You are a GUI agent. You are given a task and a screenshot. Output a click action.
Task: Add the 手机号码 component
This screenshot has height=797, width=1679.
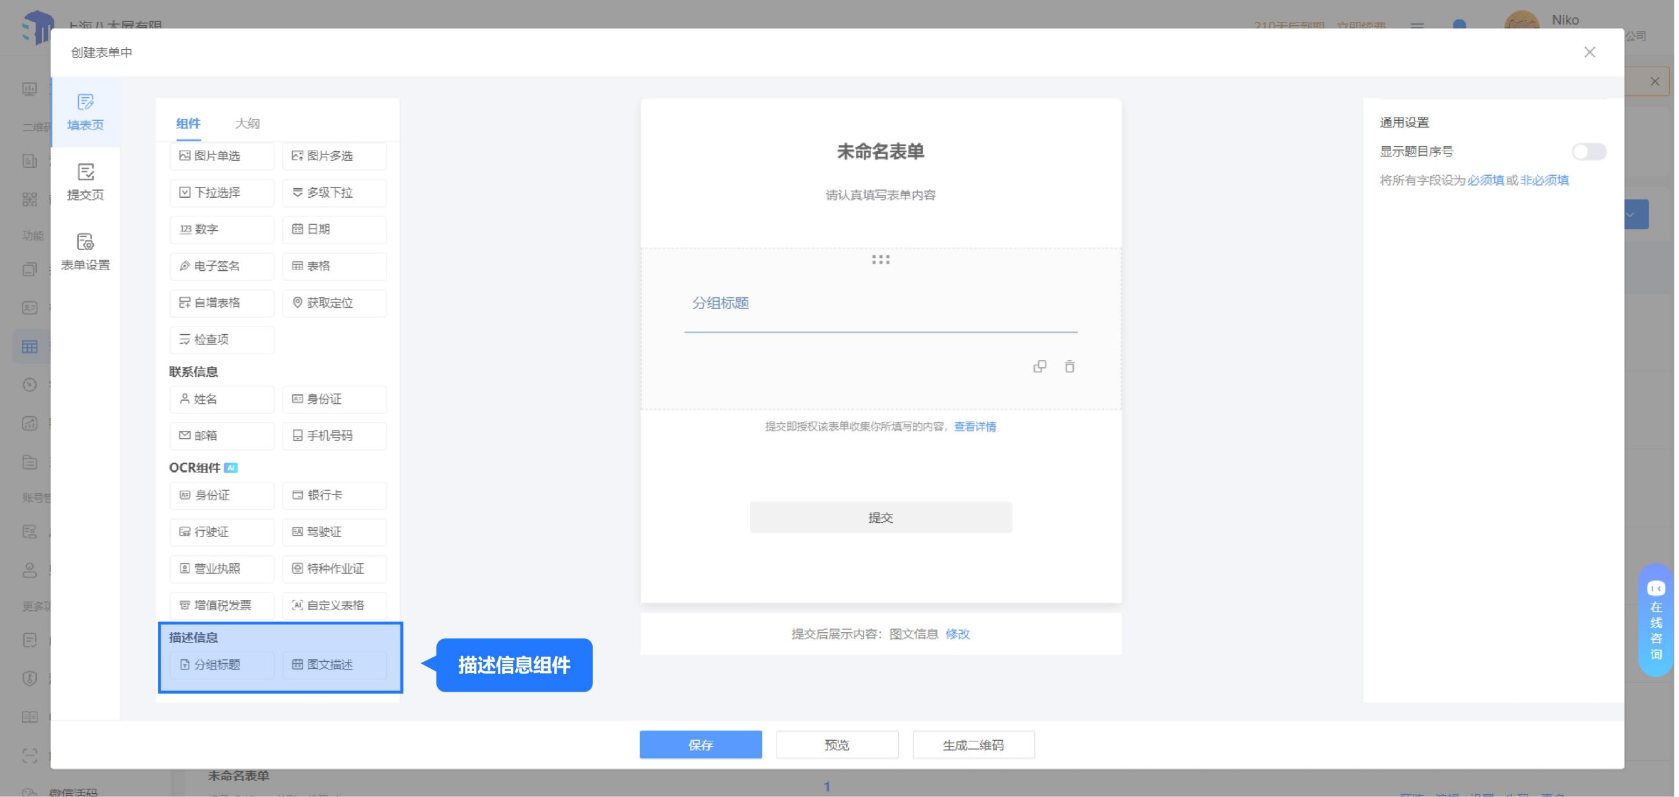[335, 435]
